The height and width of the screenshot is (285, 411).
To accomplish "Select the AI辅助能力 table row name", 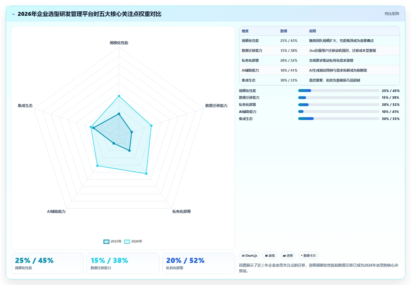I will pyautogui.click(x=250, y=70).
